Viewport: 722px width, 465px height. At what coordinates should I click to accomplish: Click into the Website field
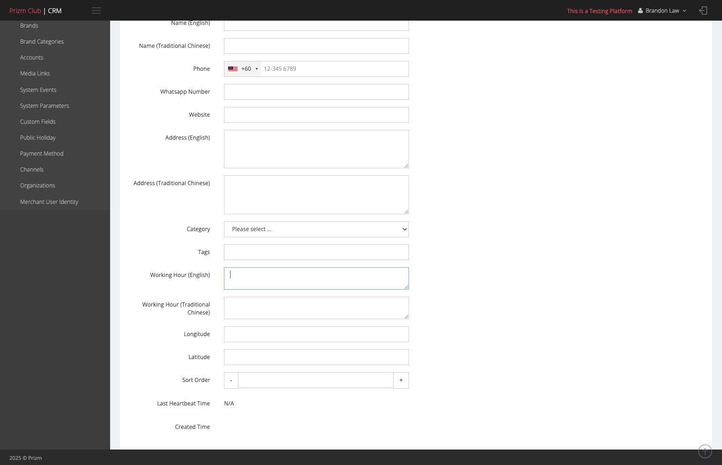coord(316,115)
